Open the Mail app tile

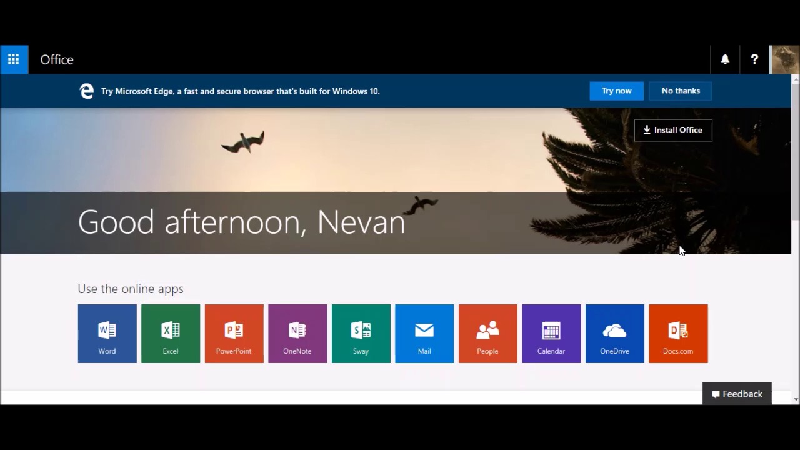(x=424, y=334)
